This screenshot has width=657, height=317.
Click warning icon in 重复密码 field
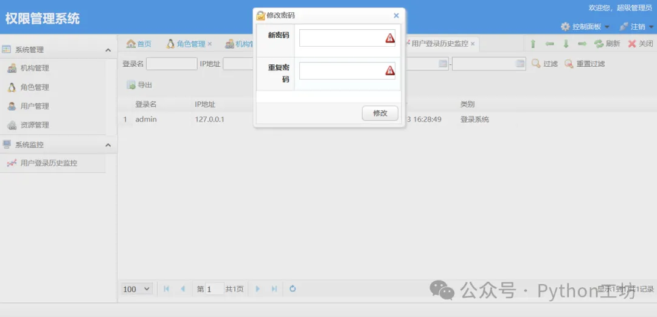(390, 70)
